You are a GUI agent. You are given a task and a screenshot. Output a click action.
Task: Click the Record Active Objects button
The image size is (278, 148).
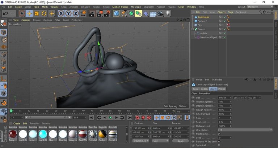138,118
